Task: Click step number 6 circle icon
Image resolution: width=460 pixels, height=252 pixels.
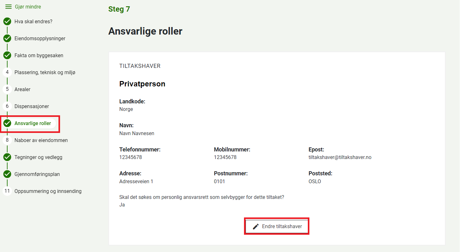Action: (7, 107)
